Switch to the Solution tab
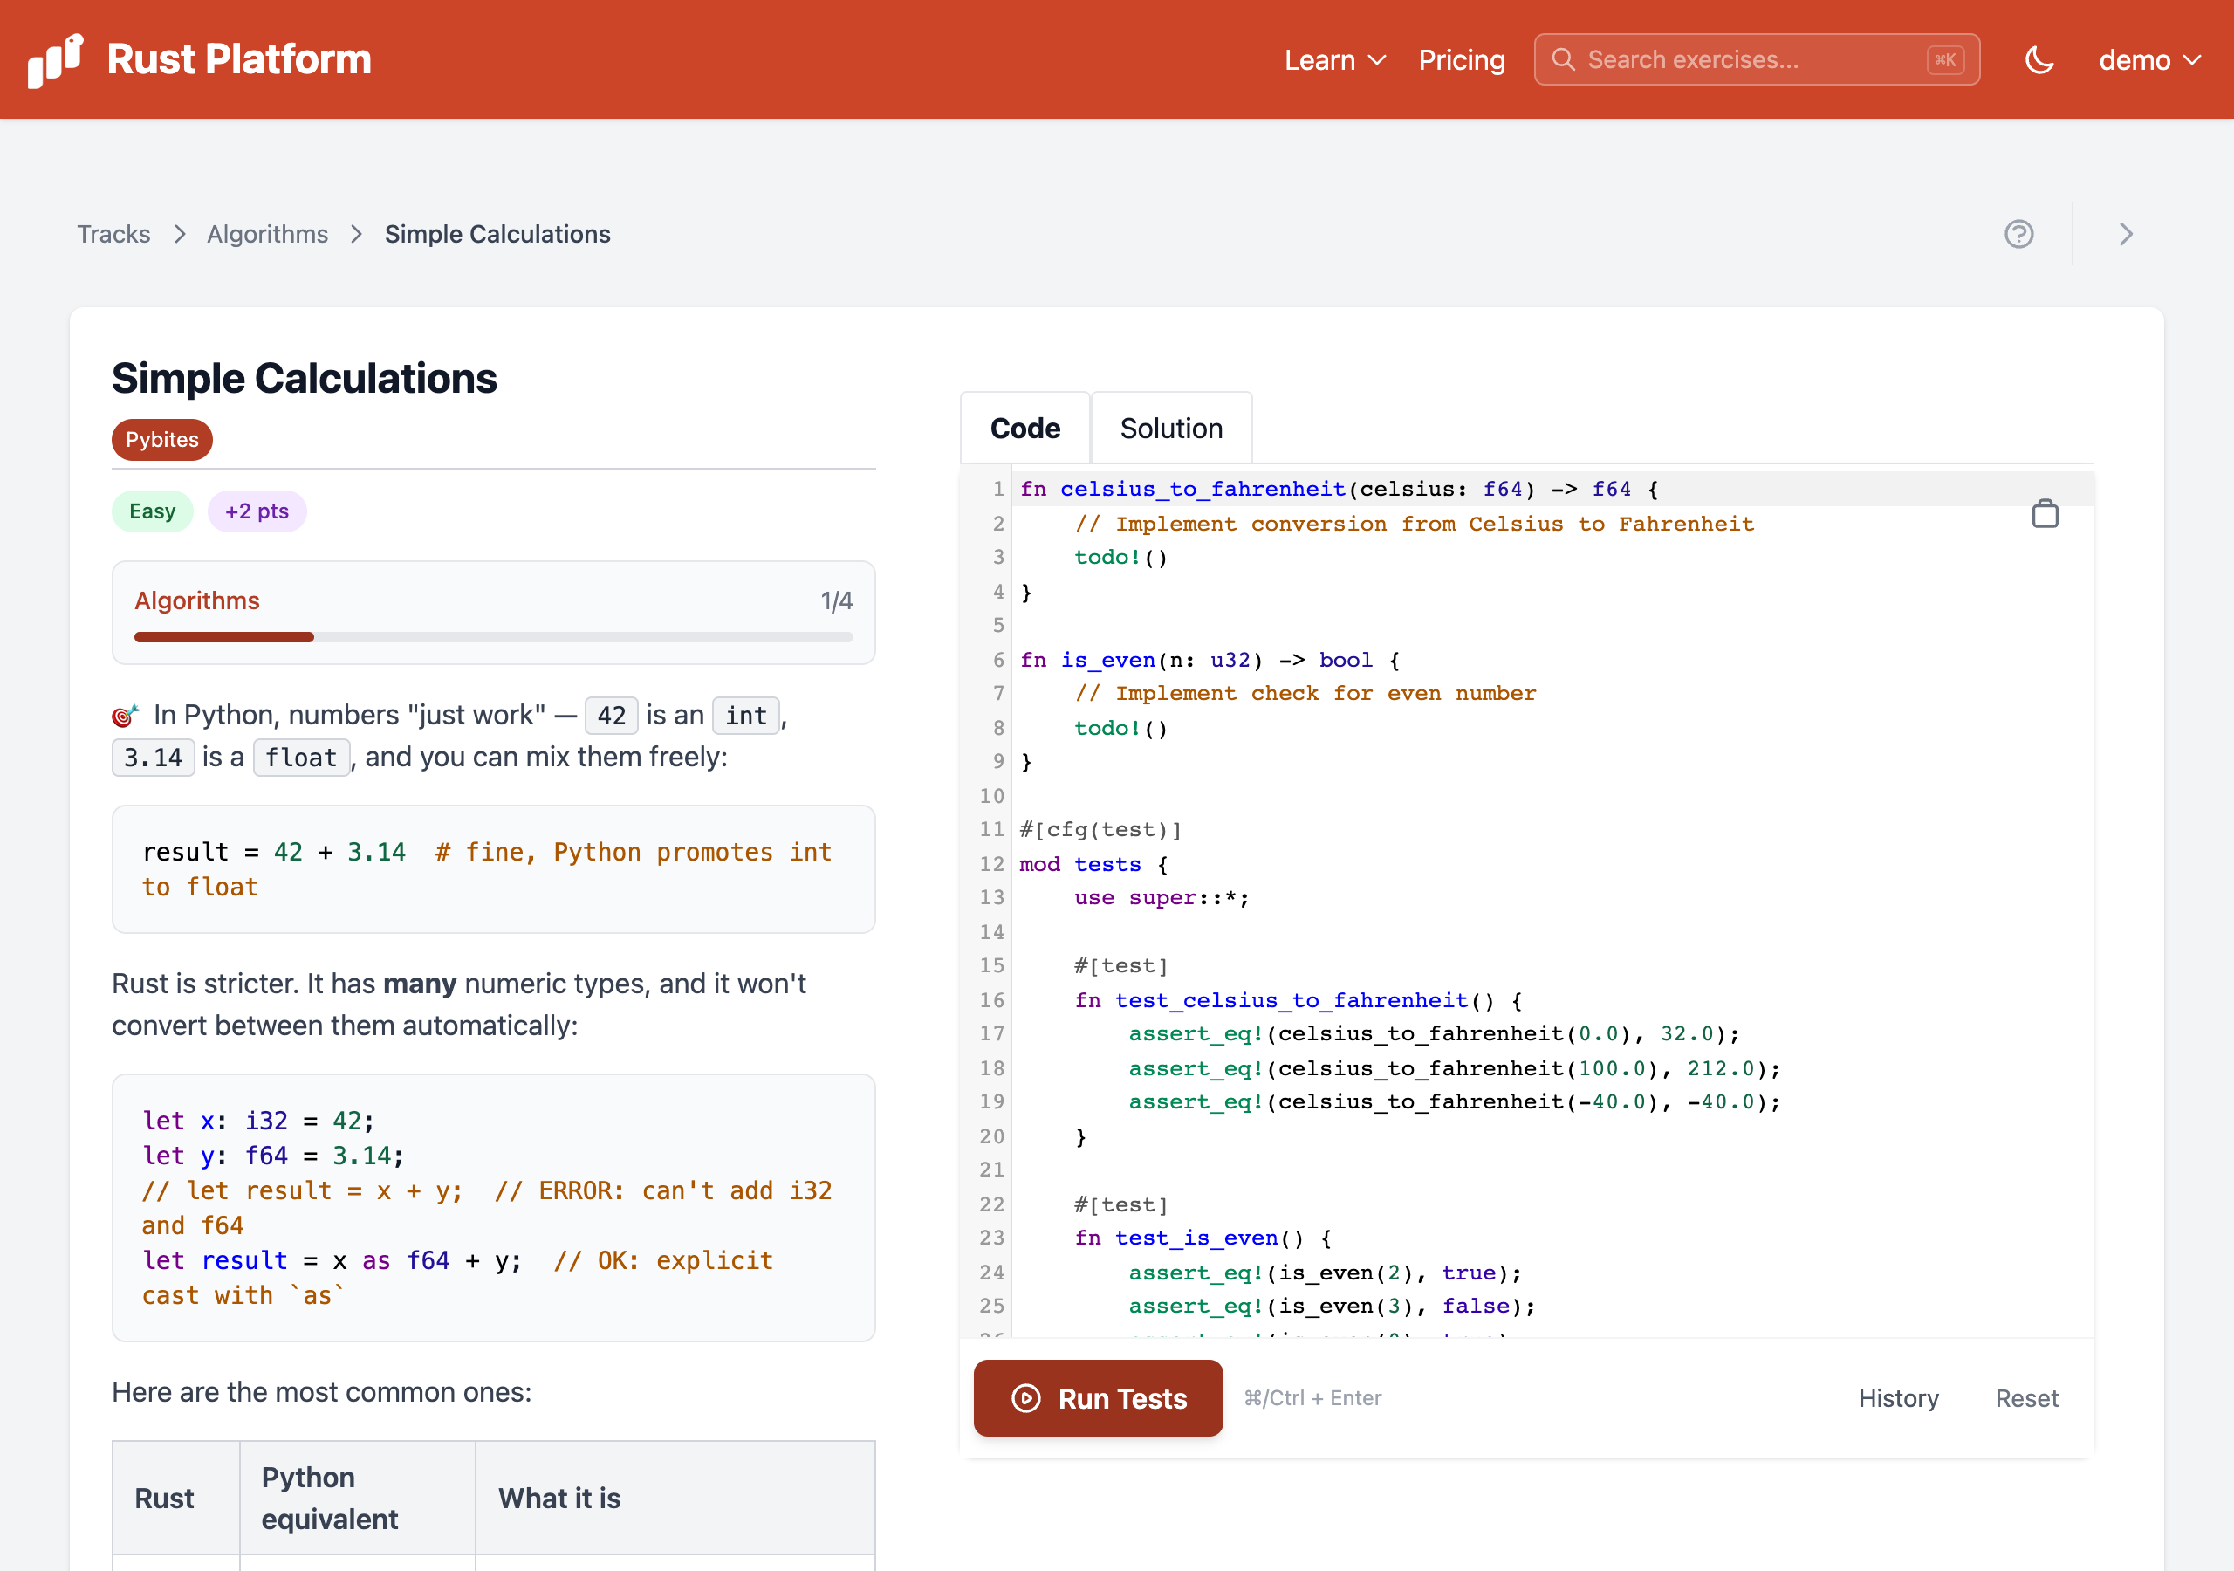The width and height of the screenshot is (2234, 1571). [x=1171, y=428]
